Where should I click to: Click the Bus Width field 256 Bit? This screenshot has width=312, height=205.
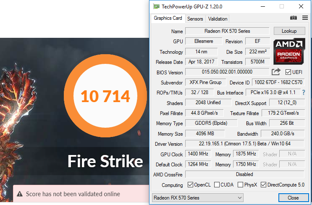pyautogui.click(x=287, y=123)
